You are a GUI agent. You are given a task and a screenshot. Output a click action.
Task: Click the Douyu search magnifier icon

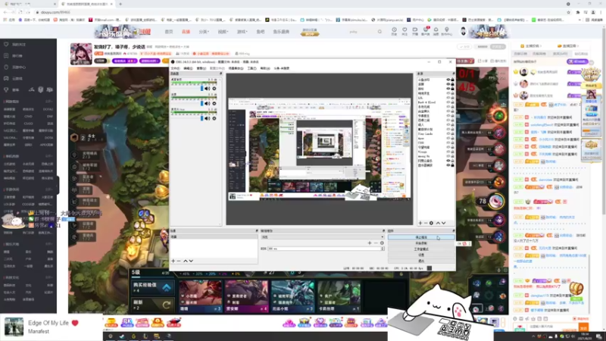point(380,32)
